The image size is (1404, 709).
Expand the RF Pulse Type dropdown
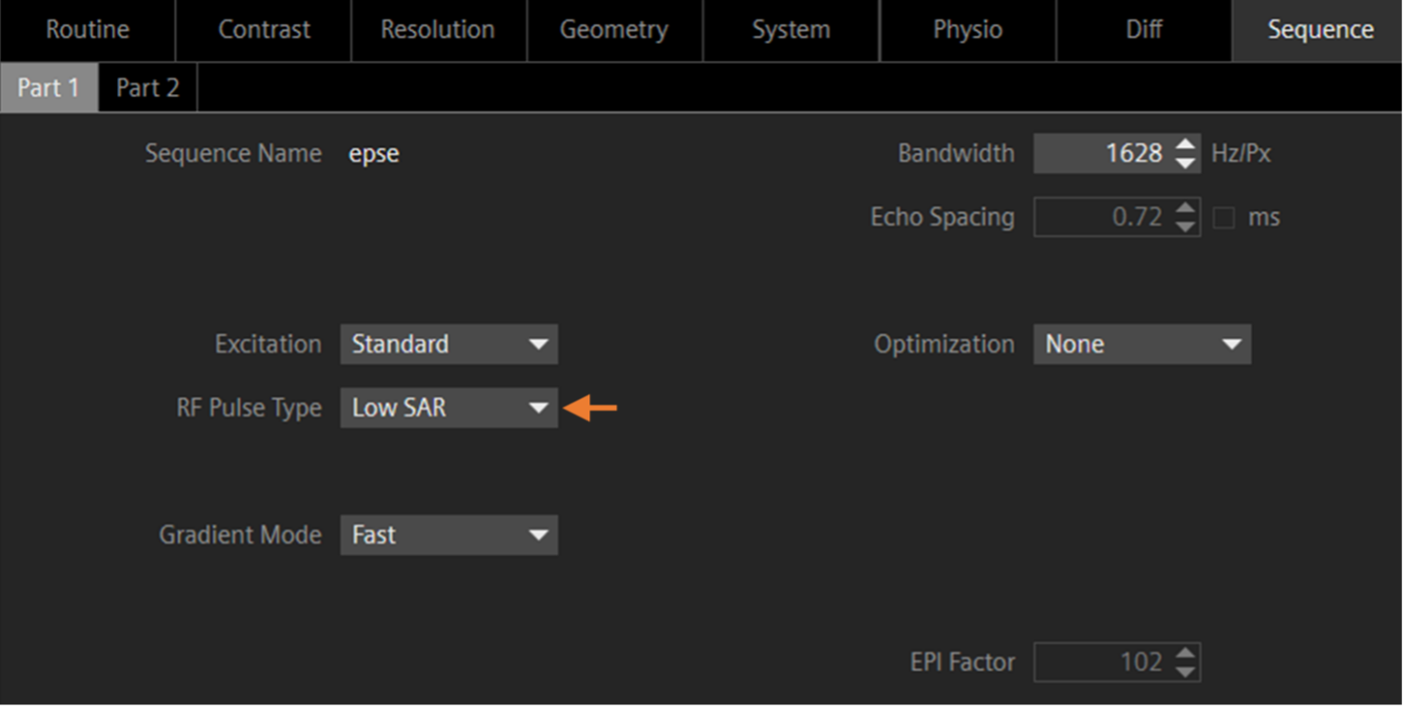click(448, 408)
